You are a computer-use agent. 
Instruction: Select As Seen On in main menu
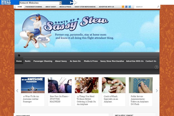75,61
